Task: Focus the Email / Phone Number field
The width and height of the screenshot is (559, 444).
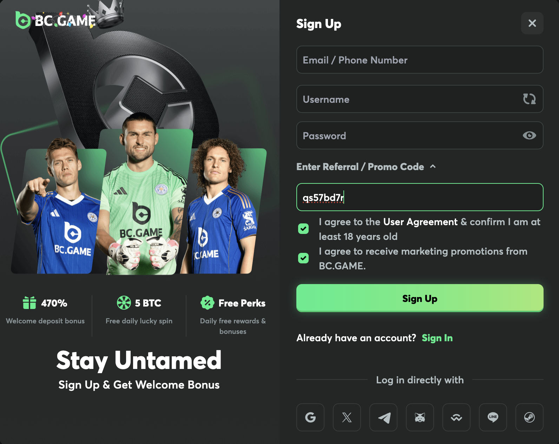Action: click(x=420, y=60)
